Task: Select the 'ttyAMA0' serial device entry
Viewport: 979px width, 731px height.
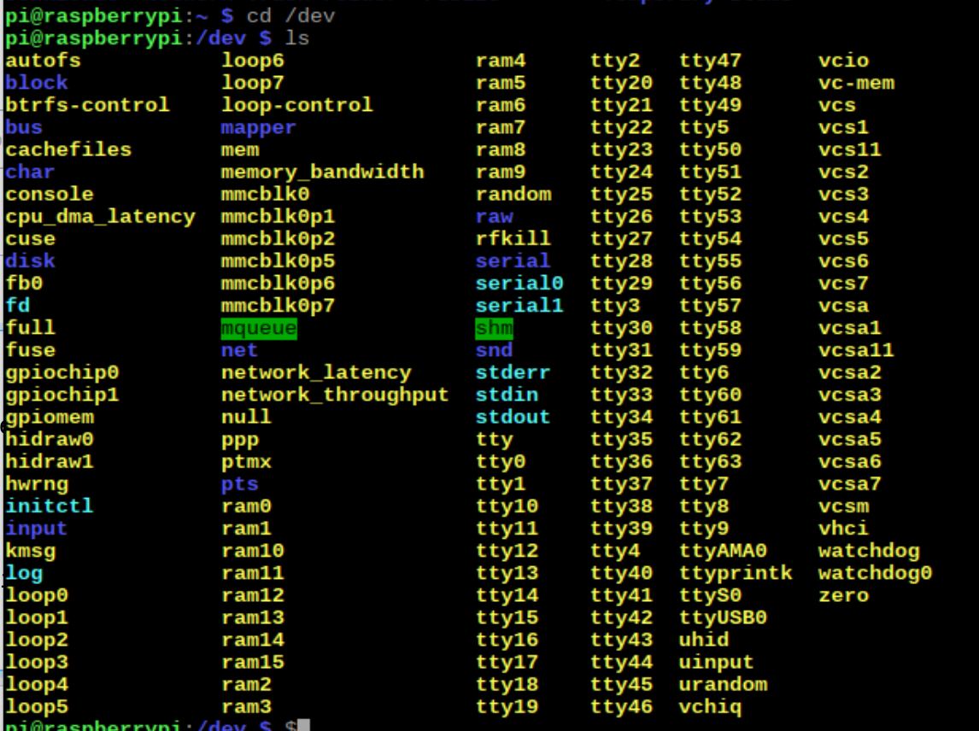Action: [723, 551]
